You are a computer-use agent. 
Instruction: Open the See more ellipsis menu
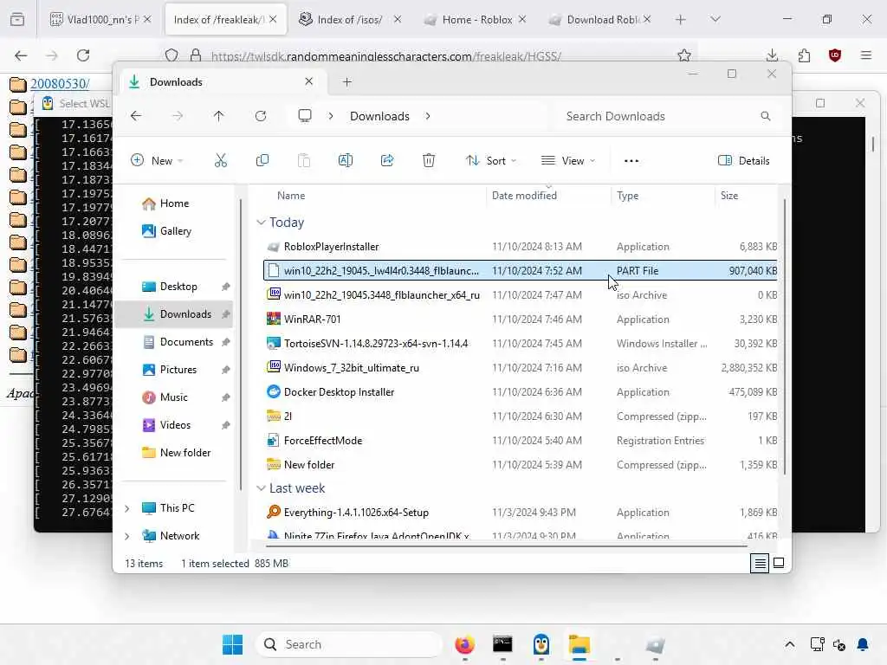point(631,160)
